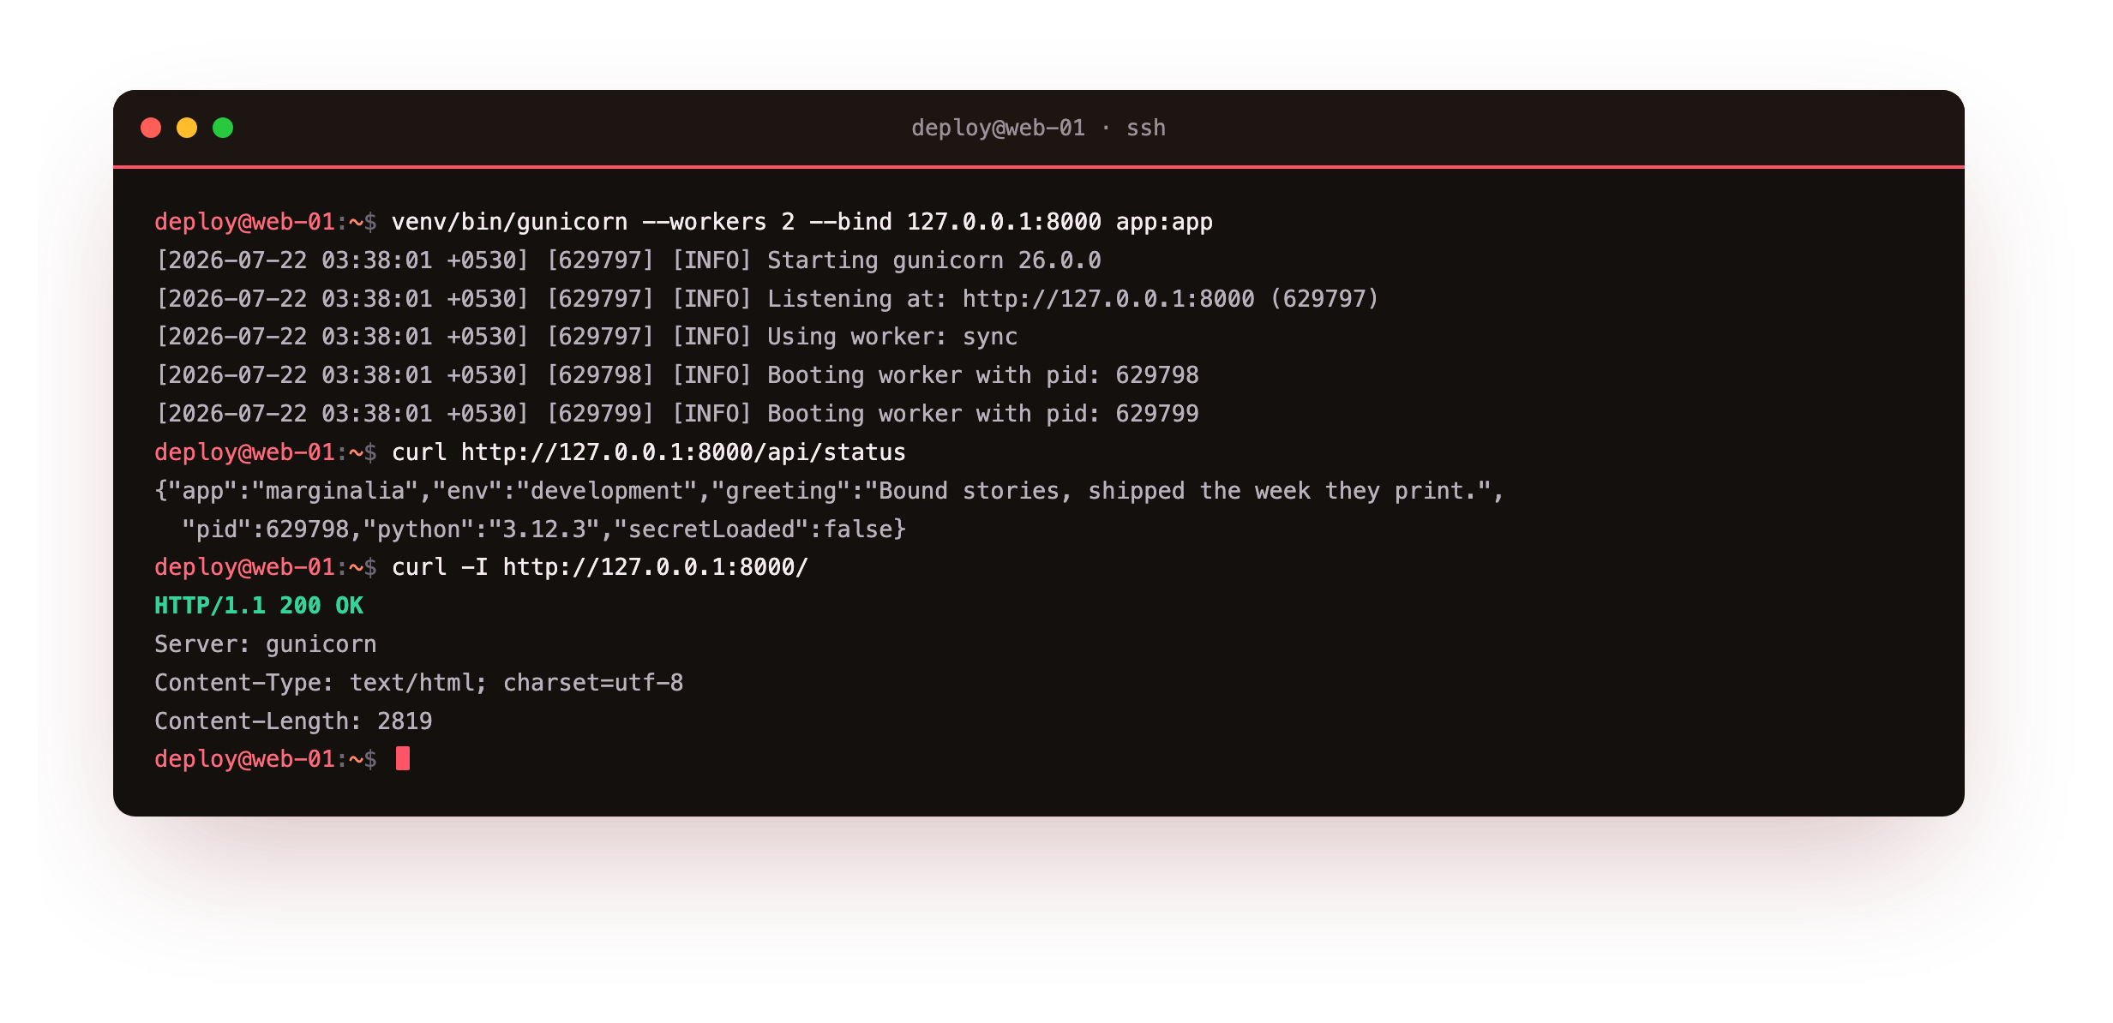Minimize the terminal using the yellow button

tap(187, 128)
